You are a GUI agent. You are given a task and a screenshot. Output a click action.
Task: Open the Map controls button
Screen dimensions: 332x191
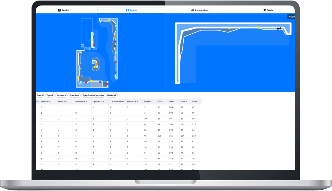click(291, 17)
